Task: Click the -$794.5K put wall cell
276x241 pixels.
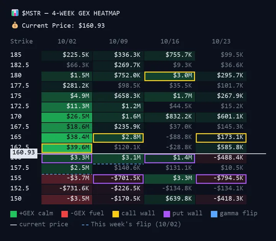Action: click(x=221, y=179)
